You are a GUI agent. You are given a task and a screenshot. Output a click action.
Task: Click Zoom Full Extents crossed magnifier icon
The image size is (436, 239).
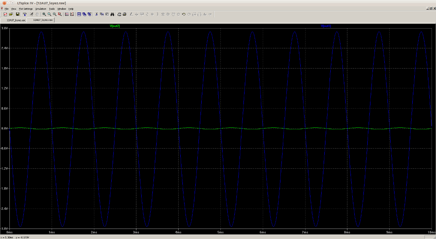60,14
